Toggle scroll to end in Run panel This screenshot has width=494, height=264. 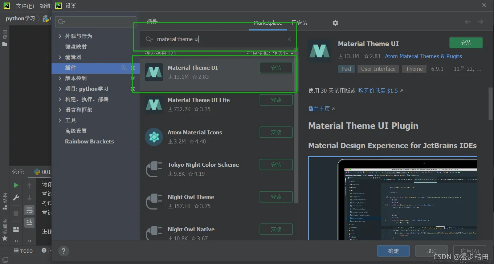(29, 222)
